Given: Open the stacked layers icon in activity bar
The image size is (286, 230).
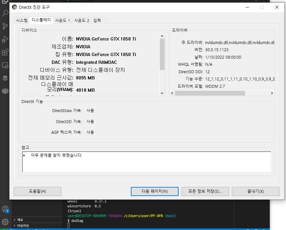Looking at the screenshot, I should (x=5, y=91).
